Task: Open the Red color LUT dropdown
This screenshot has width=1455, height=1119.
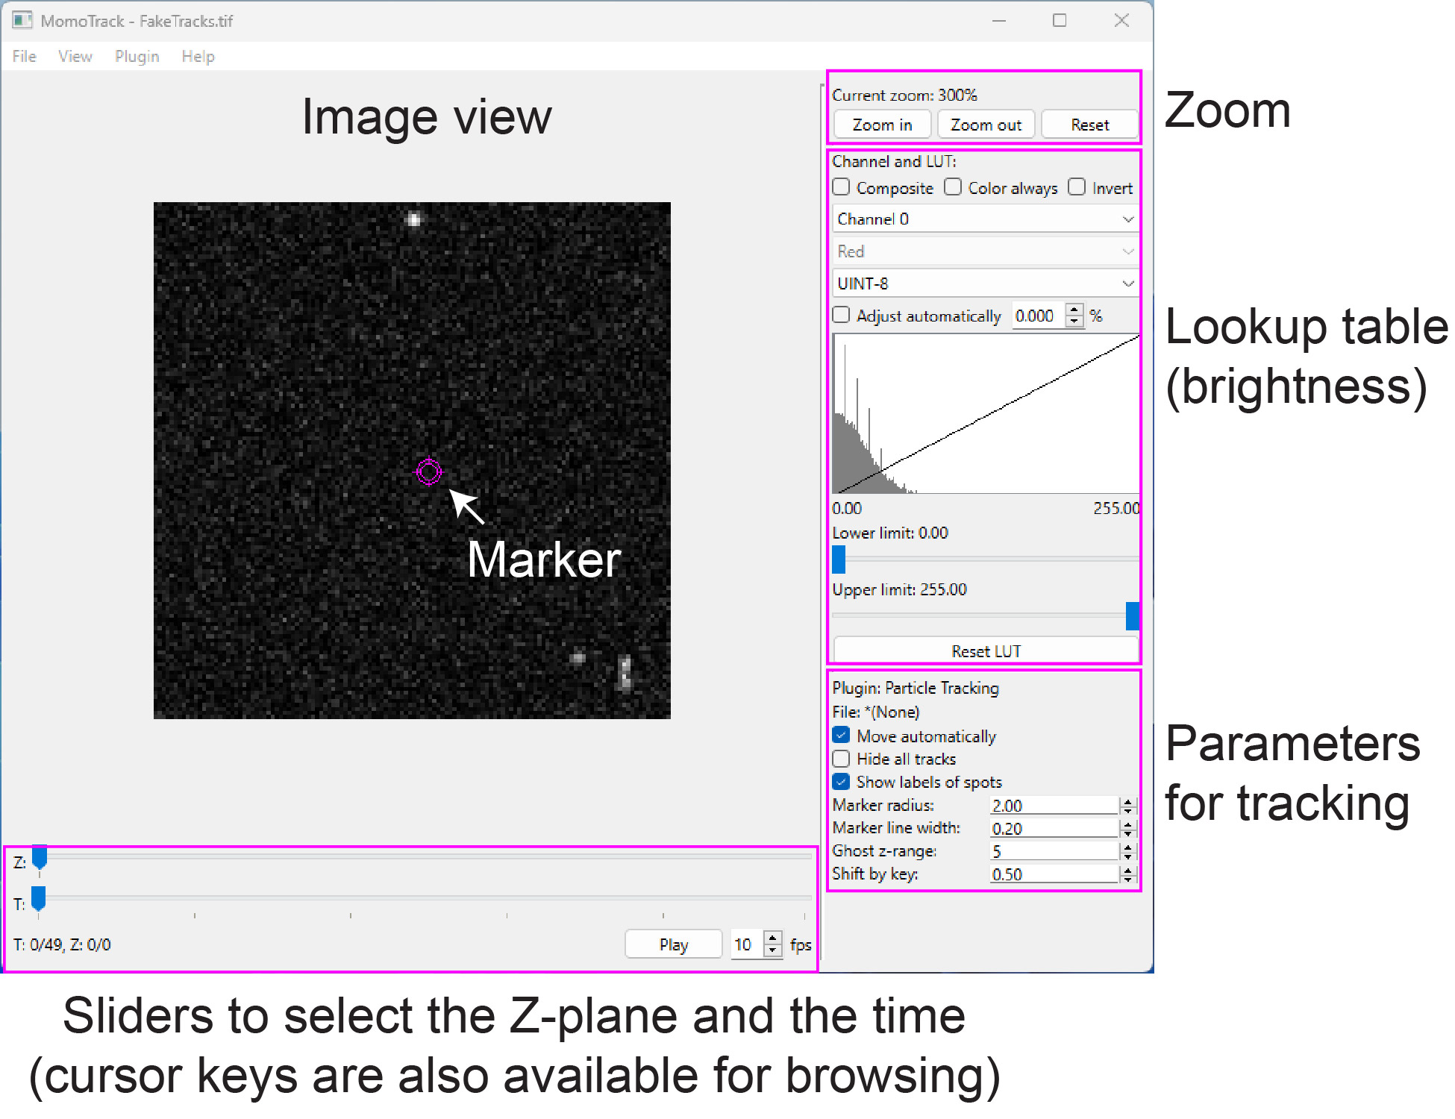Action: tap(984, 251)
